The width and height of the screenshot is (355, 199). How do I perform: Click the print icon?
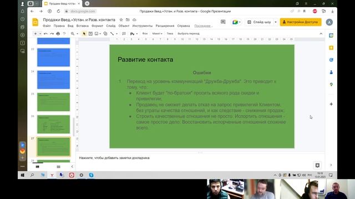58,34
